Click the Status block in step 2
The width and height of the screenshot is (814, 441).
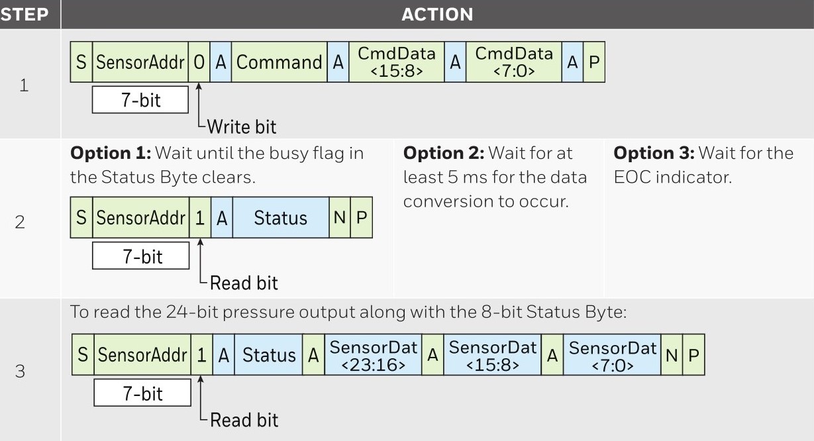point(280,218)
